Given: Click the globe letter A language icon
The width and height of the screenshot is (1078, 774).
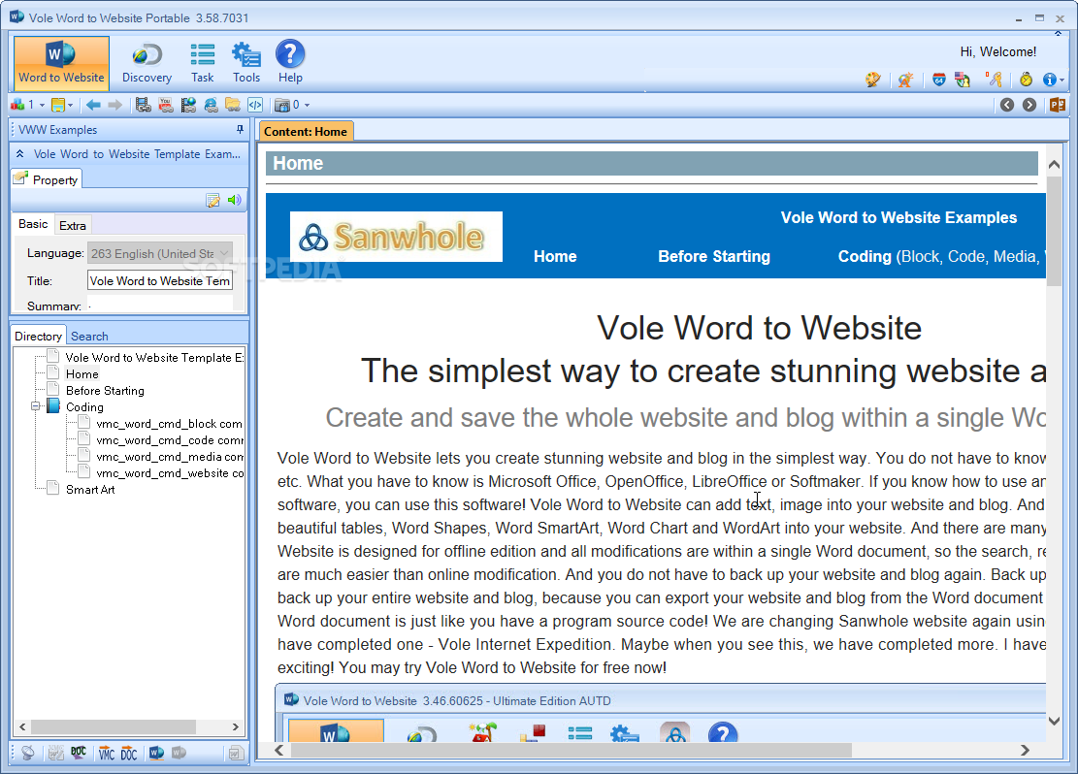Looking at the screenshot, I should pyautogui.click(x=905, y=80).
